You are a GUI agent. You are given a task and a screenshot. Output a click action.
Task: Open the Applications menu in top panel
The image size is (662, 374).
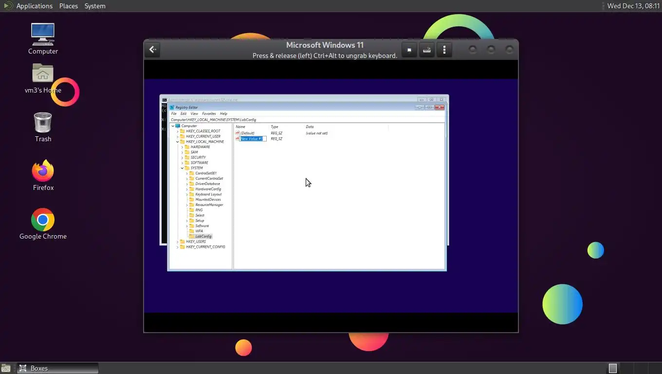pos(34,6)
